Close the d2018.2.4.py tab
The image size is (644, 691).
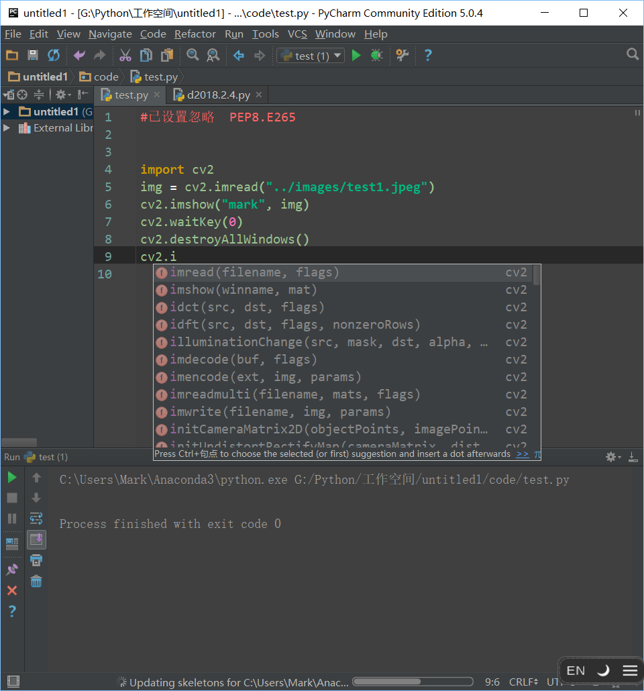pos(259,95)
